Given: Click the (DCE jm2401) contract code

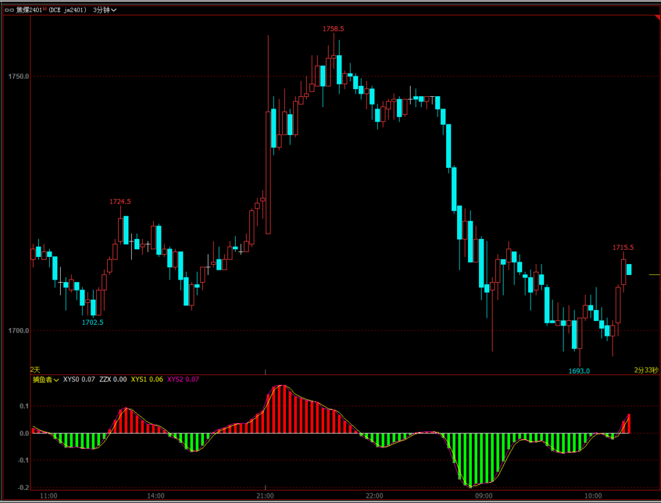Looking at the screenshot, I should click(x=69, y=10).
